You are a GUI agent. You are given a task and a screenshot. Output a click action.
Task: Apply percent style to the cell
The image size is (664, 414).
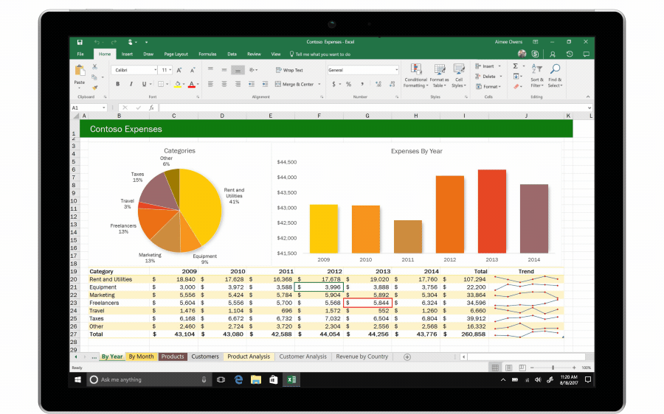pyautogui.click(x=348, y=84)
